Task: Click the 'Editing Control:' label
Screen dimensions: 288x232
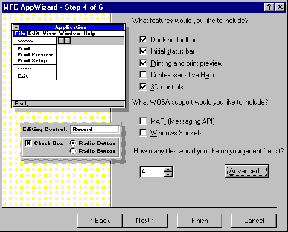Action: click(x=45, y=129)
